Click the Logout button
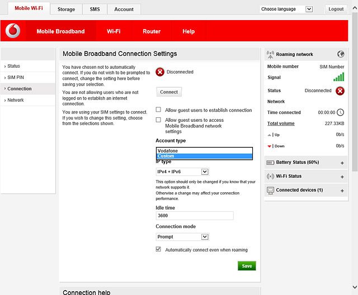 [x=336, y=9]
